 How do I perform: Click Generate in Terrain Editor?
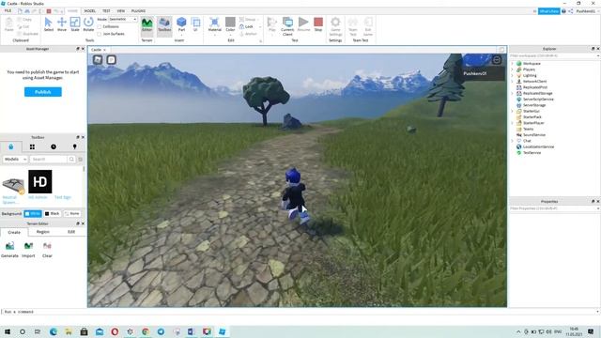pyautogui.click(x=9, y=250)
